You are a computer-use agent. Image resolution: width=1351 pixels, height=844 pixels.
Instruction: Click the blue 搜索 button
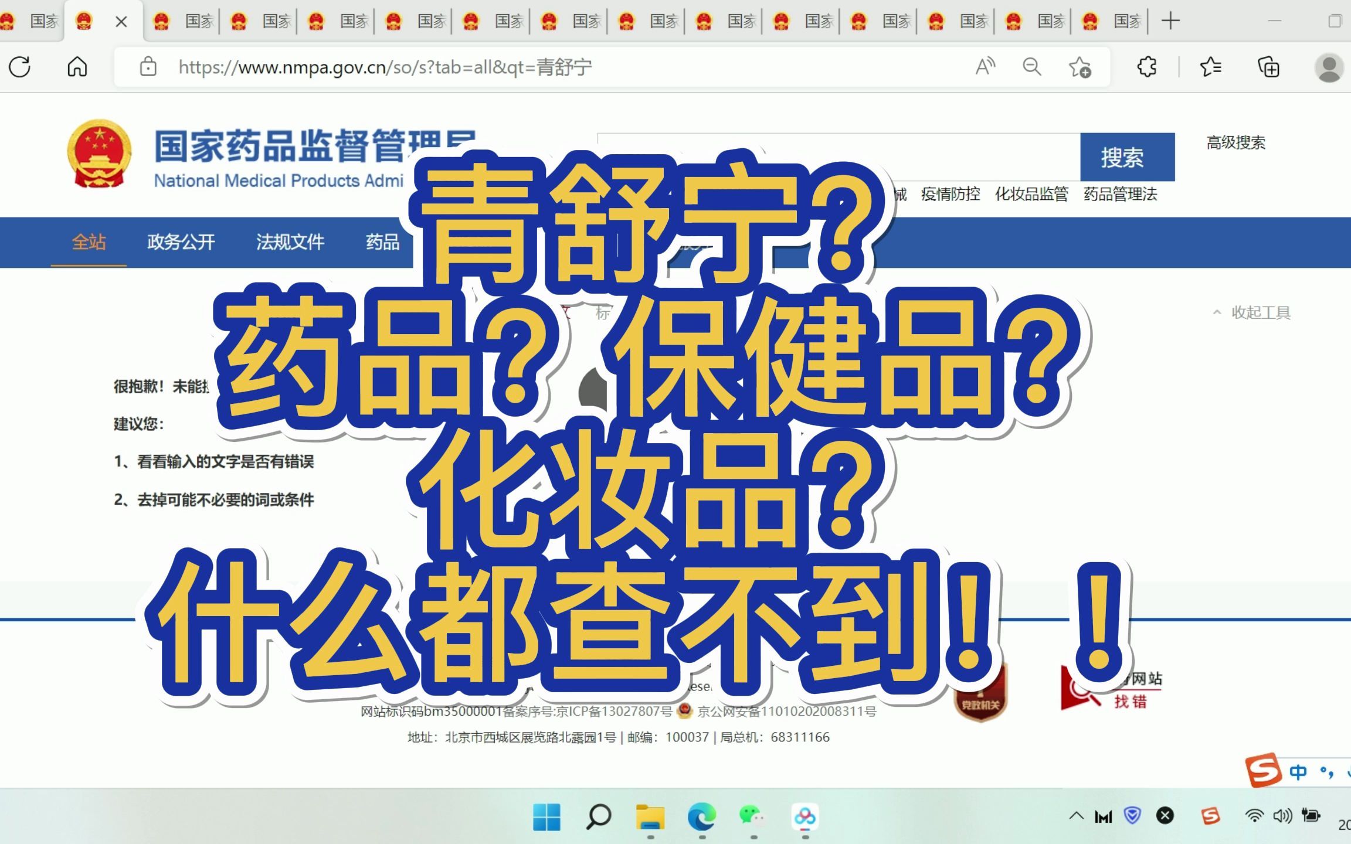1128,157
